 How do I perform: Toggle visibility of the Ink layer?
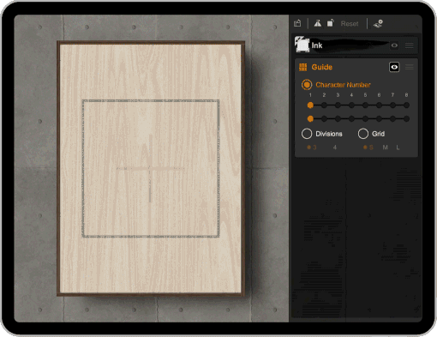(x=394, y=45)
